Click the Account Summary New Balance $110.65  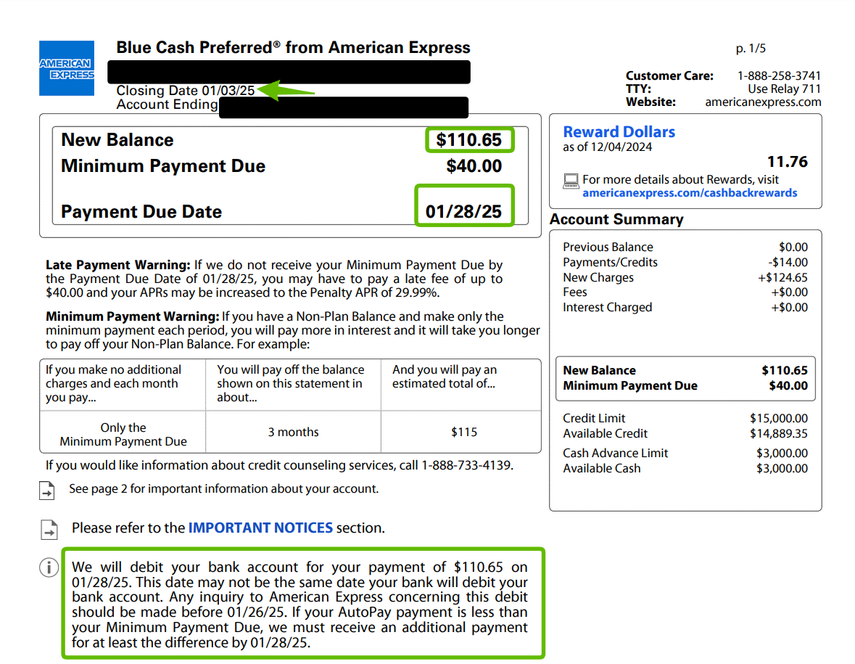[x=785, y=371]
